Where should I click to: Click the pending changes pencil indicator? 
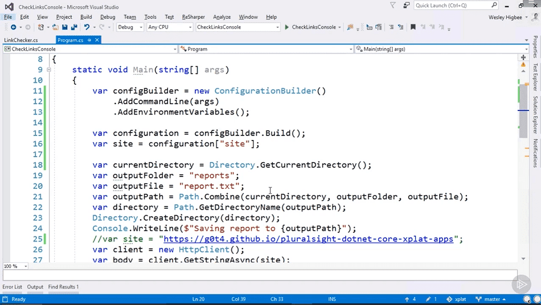[x=431, y=299]
